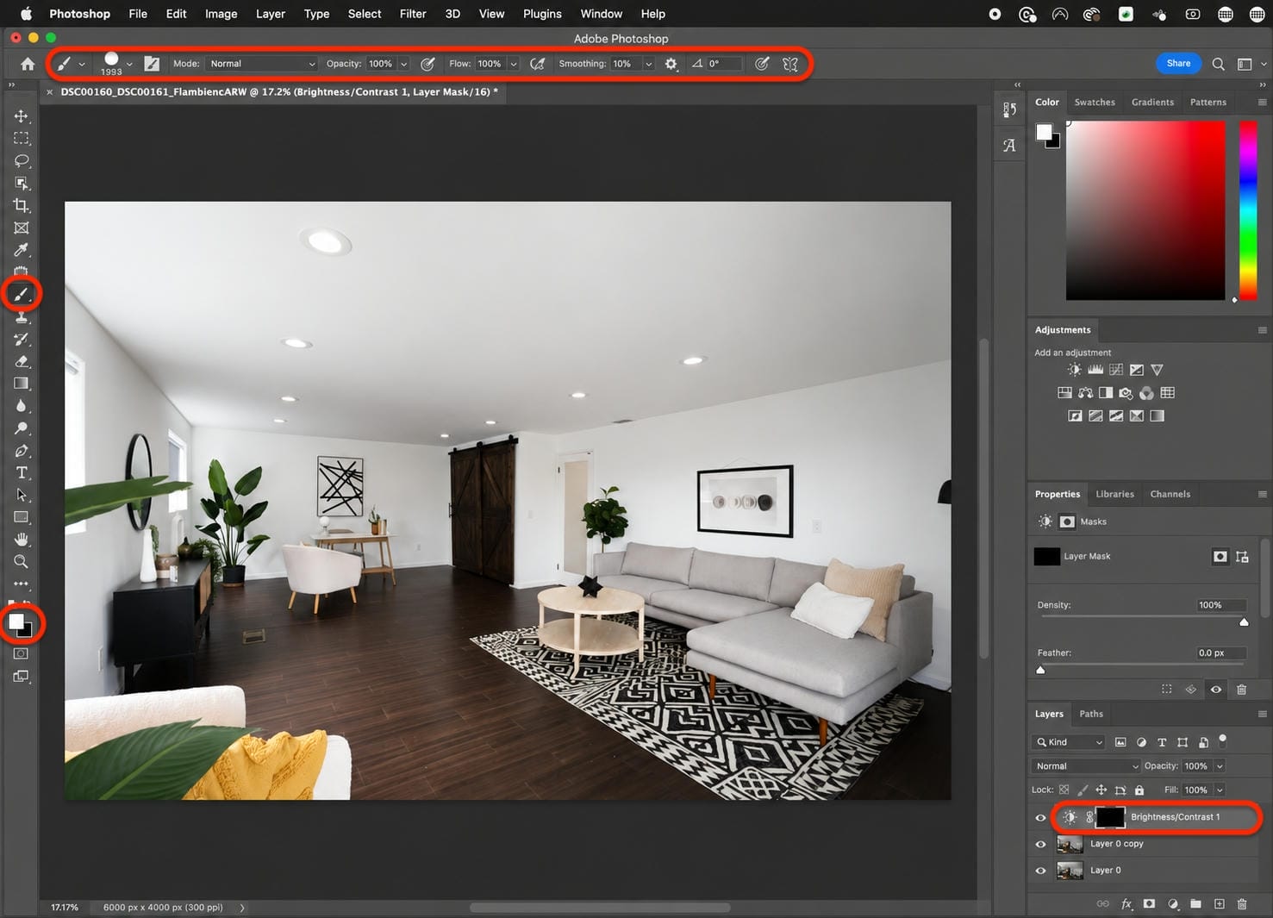Create a new layer icon
This screenshot has height=918, width=1273.
click(1219, 904)
